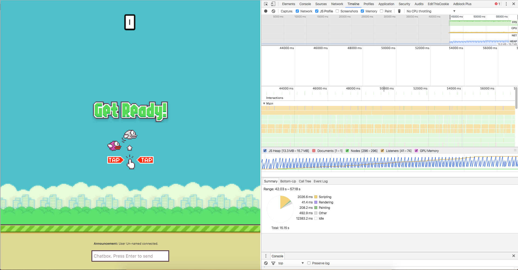
Task: Select the Summary tab
Action: [x=271, y=181]
